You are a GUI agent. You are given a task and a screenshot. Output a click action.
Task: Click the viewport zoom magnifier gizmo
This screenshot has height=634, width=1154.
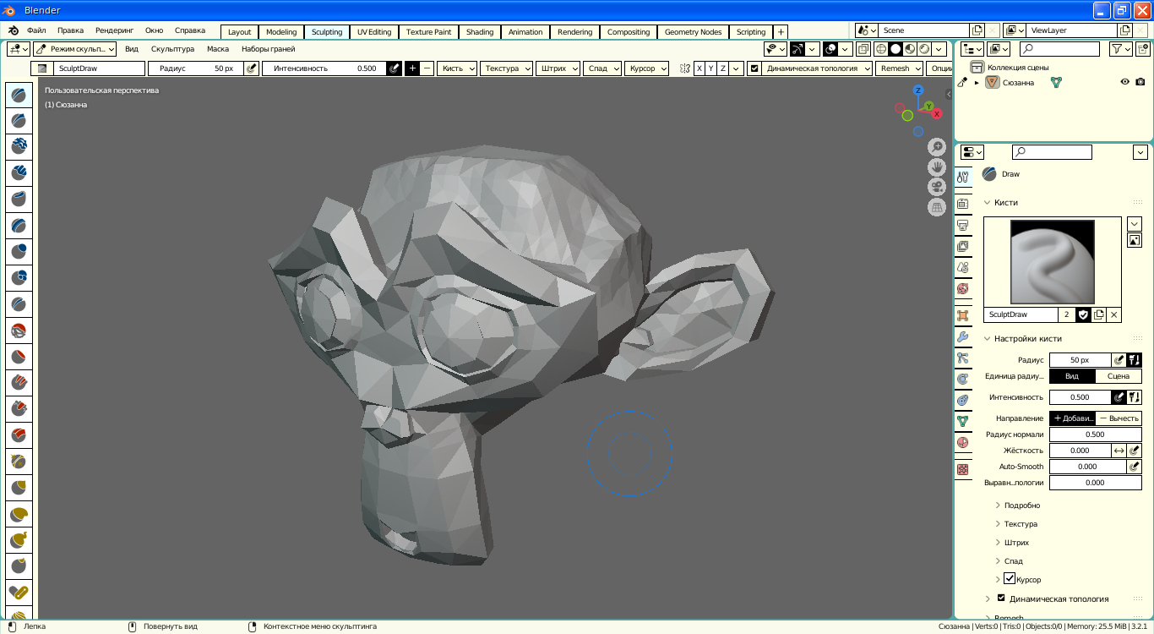point(936,146)
